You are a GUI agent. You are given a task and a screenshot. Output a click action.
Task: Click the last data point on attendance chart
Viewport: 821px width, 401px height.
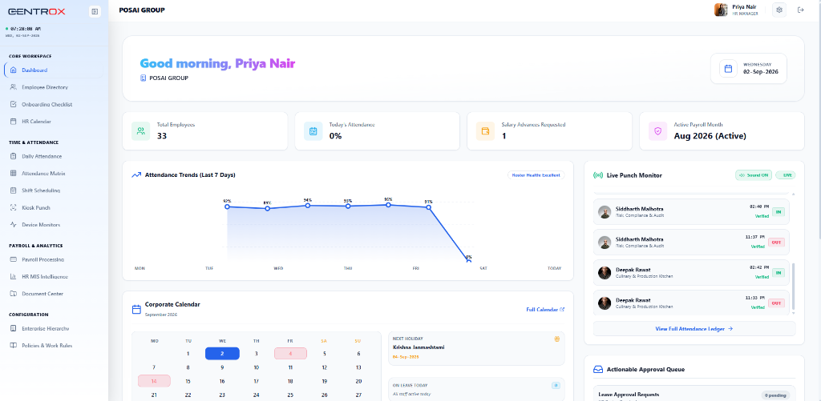click(x=468, y=259)
